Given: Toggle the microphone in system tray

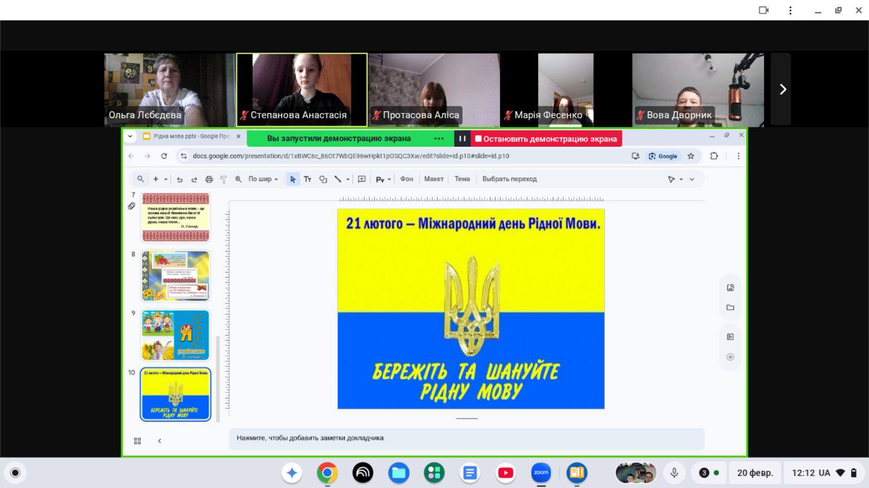Looking at the screenshot, I should point(674,473).
